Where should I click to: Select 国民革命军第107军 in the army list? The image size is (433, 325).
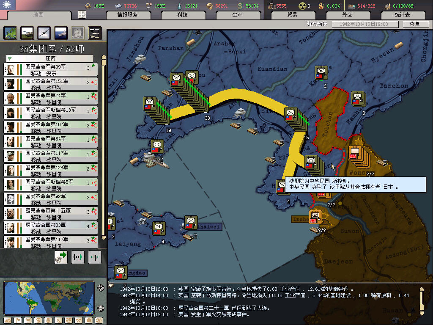pyautogui.click(x=51, y=127)
